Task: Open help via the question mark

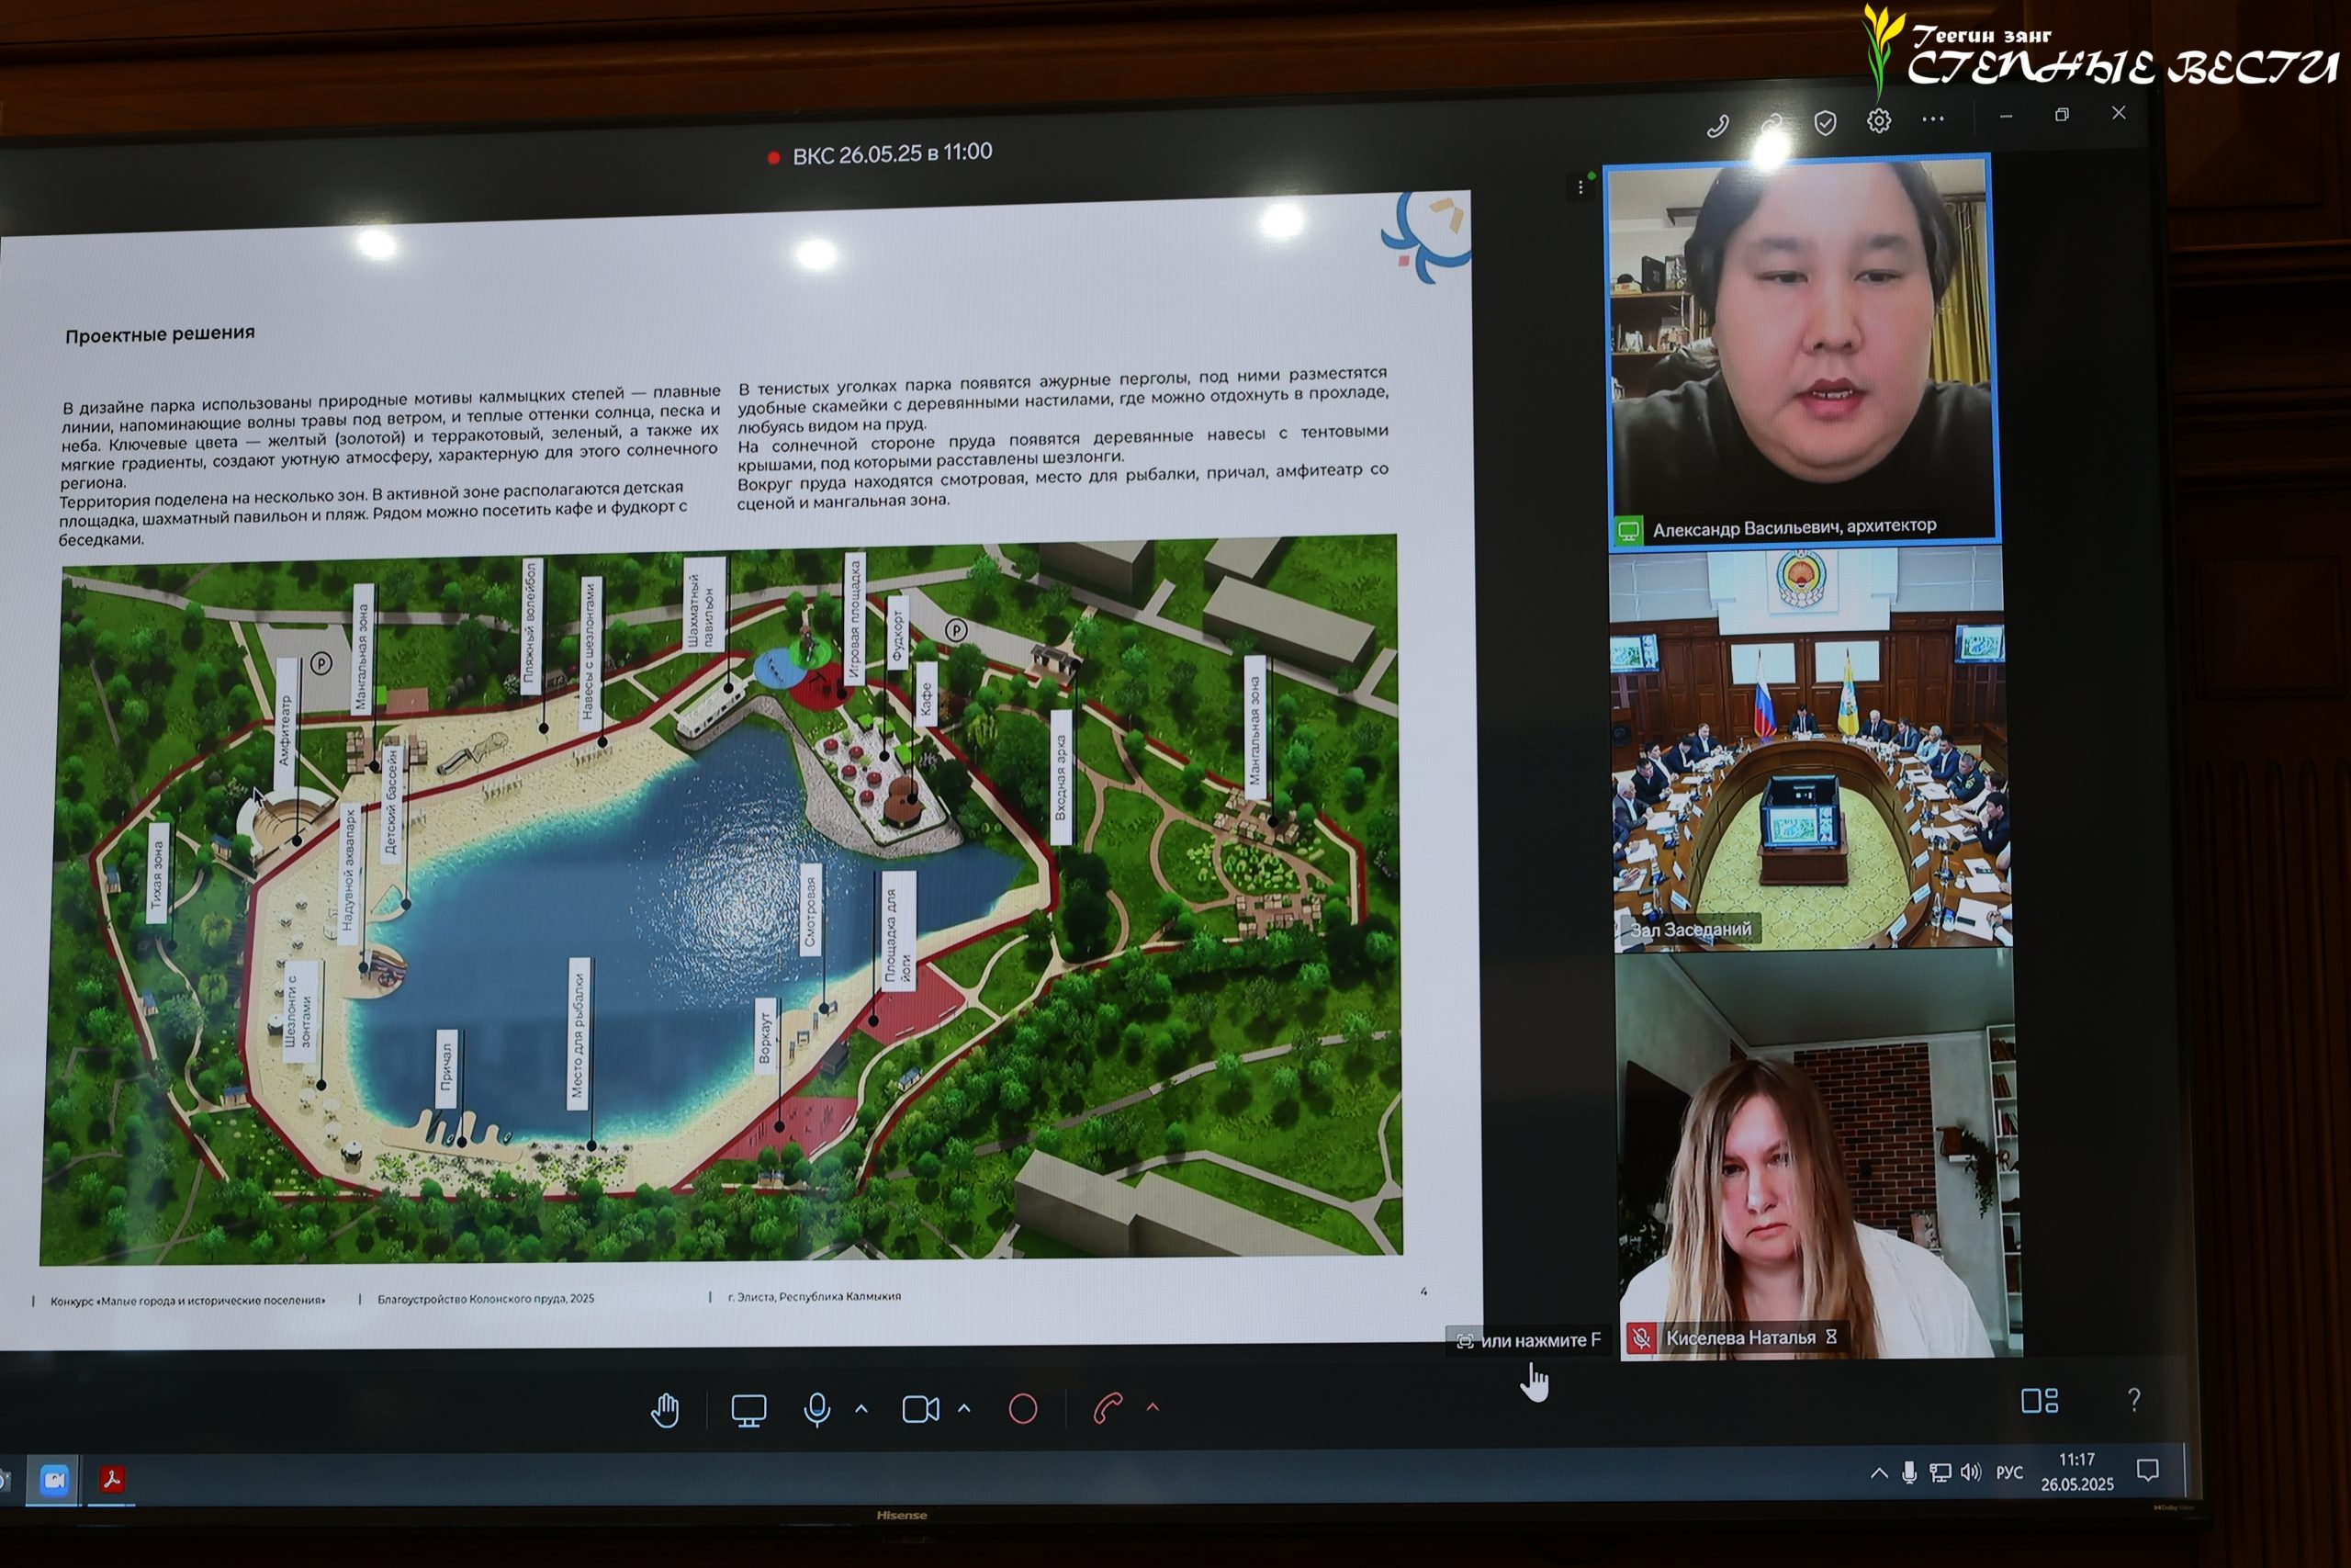Action: 2134,1399
